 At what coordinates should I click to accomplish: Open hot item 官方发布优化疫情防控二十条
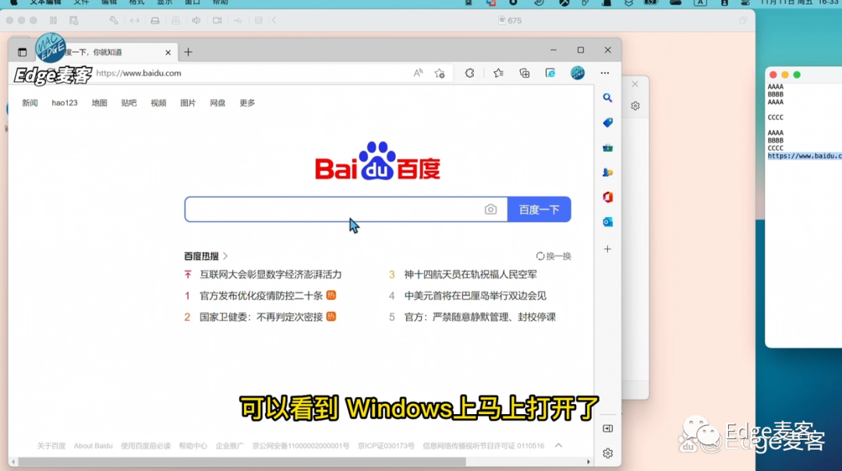(x=261, y=296)
